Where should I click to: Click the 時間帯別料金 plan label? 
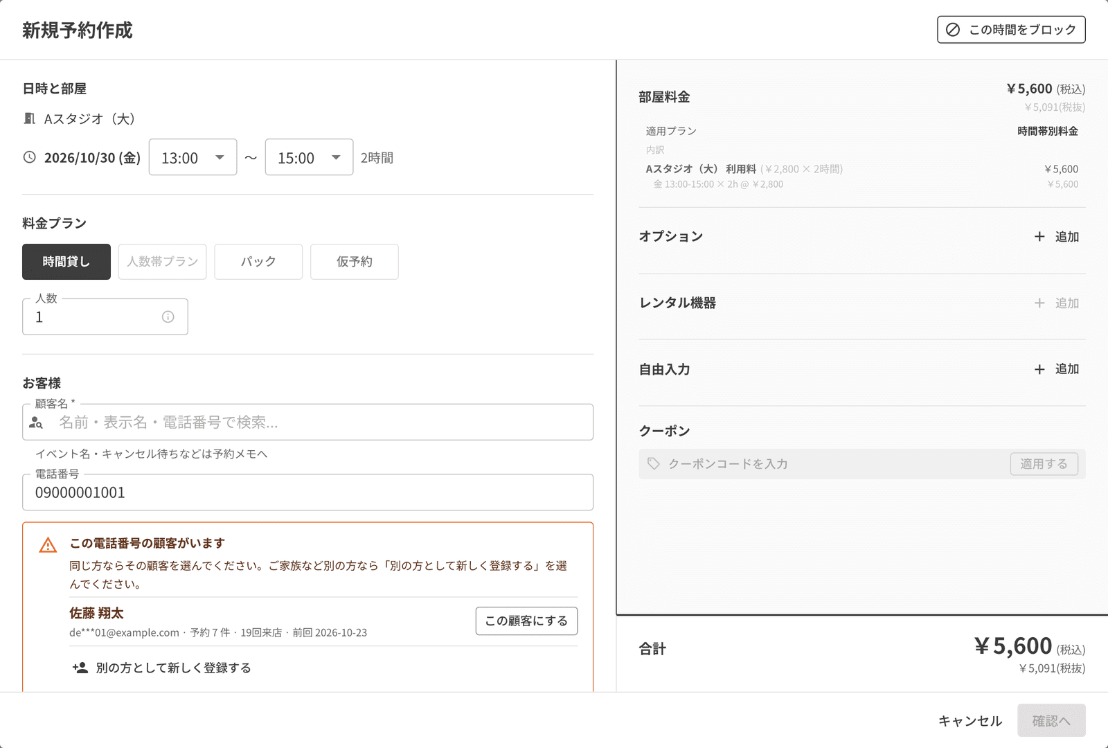click(x=1048, y=131)
